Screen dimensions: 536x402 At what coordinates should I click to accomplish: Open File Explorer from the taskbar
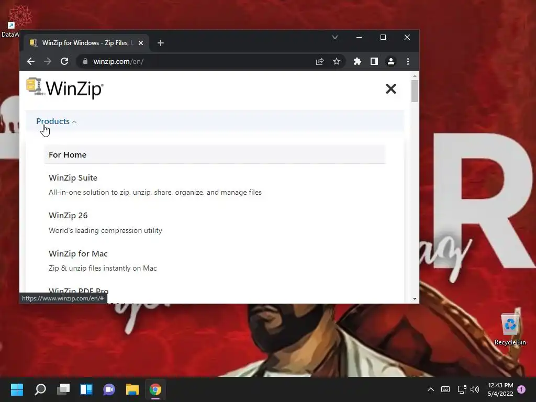point(132,389)
